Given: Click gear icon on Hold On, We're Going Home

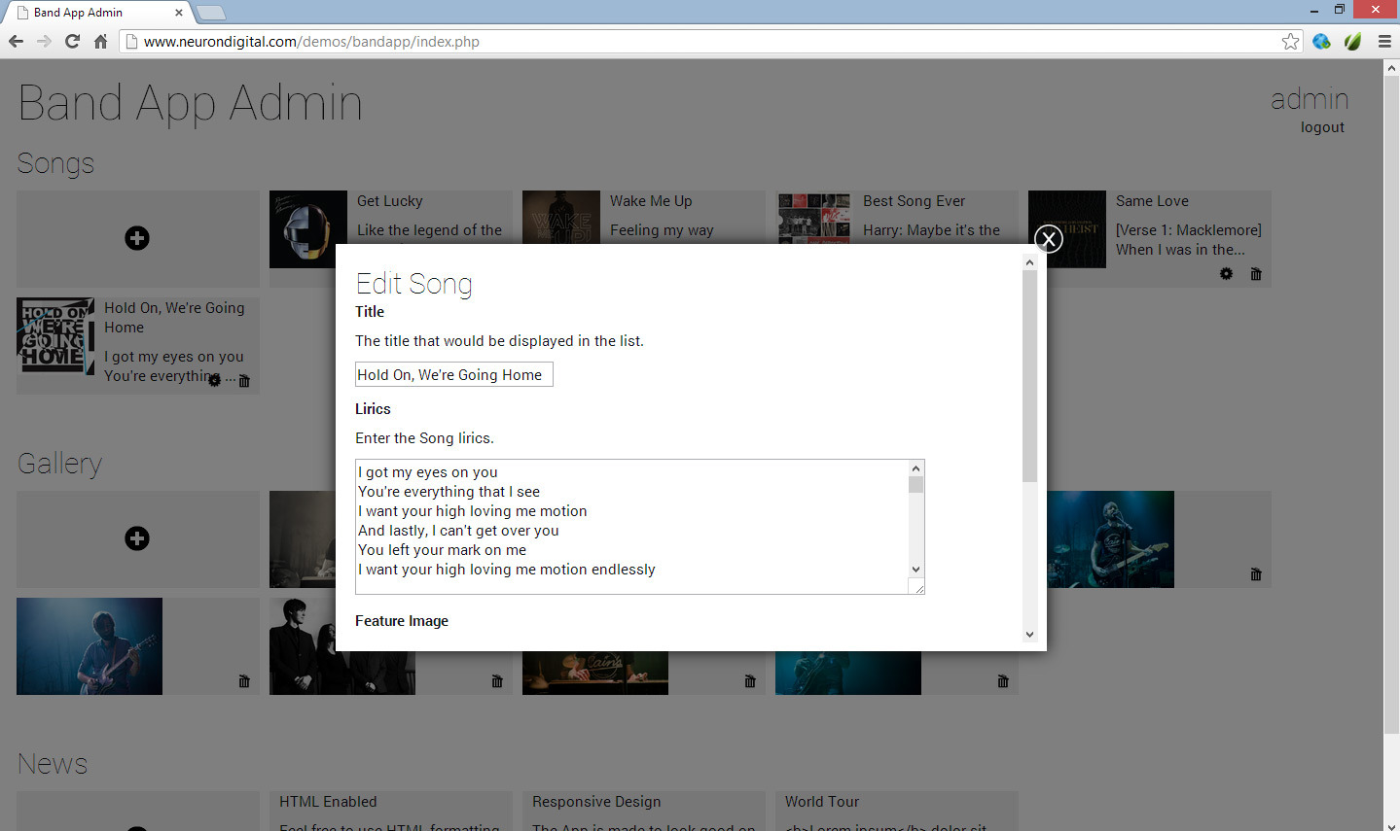Looking at the screenshot, I should coord(214,380).
